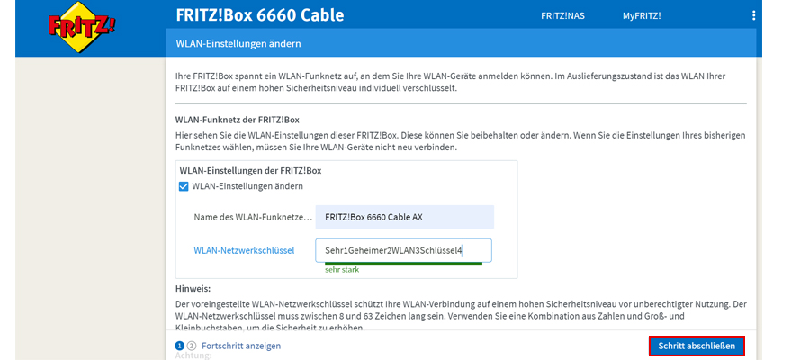Toggle the WLAN-Einstellungen ändern checkbox
791x360 pixels.
point(184,186)
